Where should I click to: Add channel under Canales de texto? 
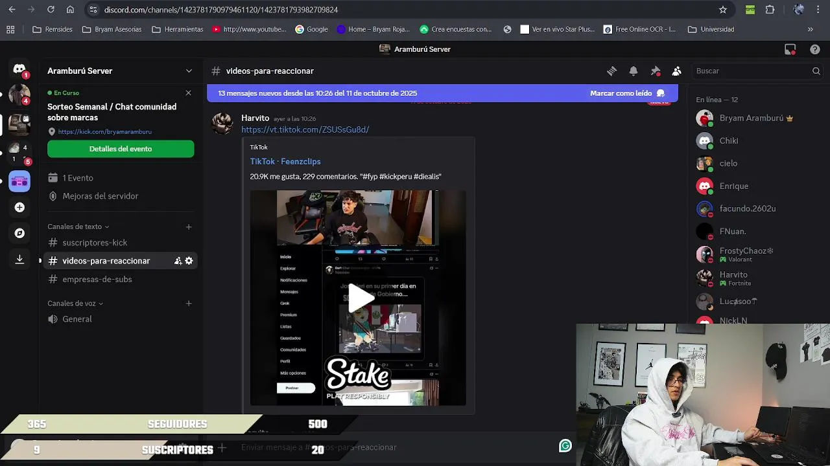(x=189, y=227)
